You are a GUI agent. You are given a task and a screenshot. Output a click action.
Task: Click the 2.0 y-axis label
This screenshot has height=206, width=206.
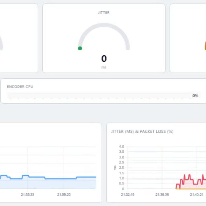coord(122,168)
